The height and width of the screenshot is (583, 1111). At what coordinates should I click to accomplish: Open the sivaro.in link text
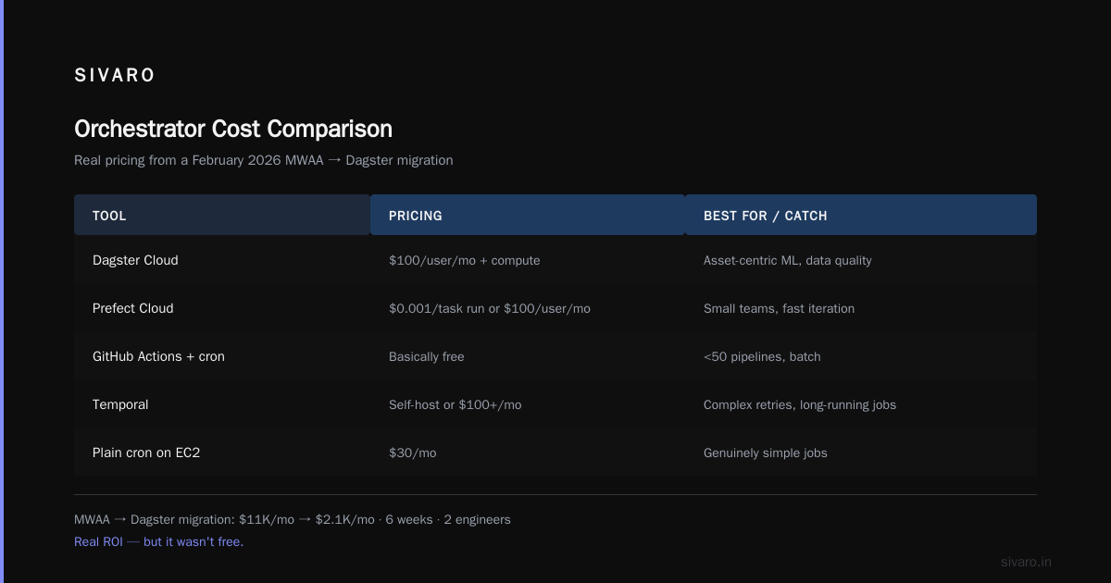(1026, 562)
